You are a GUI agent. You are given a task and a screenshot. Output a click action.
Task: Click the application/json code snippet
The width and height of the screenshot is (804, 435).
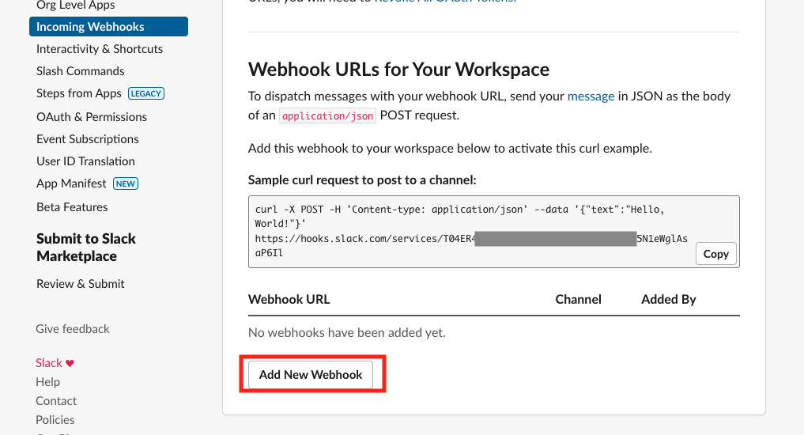(327, 116)
